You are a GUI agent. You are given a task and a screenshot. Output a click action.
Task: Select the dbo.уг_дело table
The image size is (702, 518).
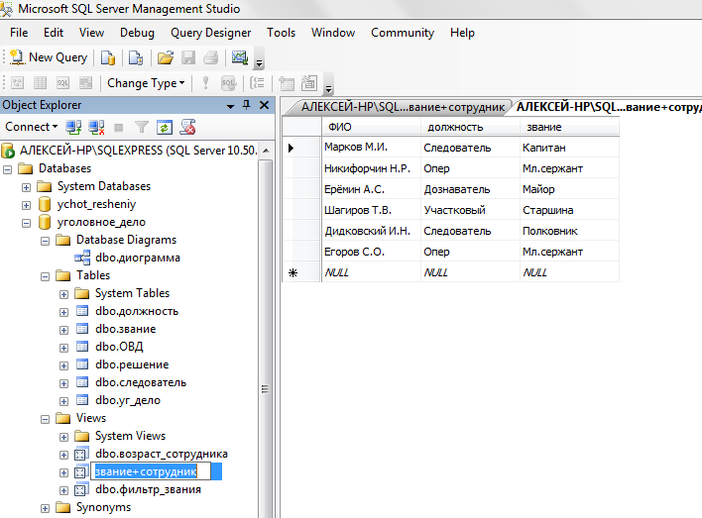pyautogui.click(x=128, y=400)
